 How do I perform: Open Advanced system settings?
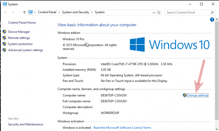[26, 50]
